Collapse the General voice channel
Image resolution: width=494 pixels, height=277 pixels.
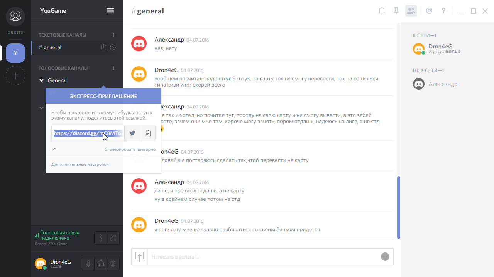42,80
